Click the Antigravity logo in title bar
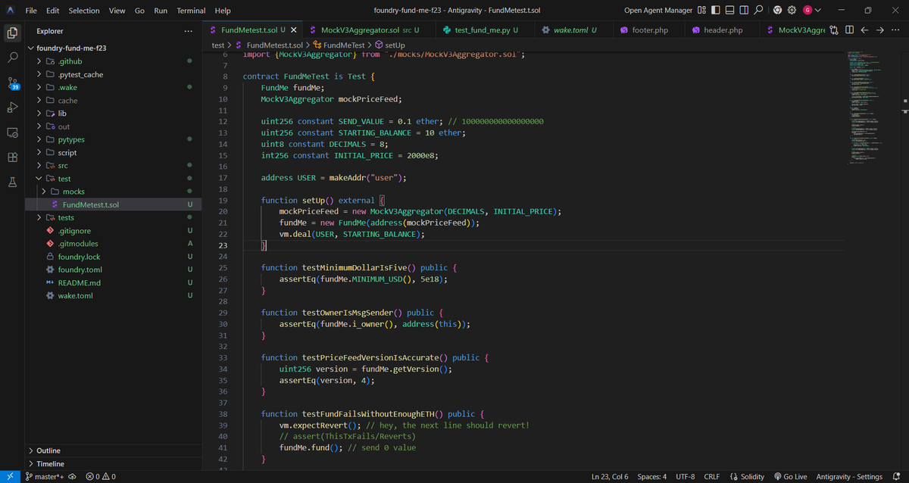This screenshot has width=909, height=483. (x=10, y=11)
